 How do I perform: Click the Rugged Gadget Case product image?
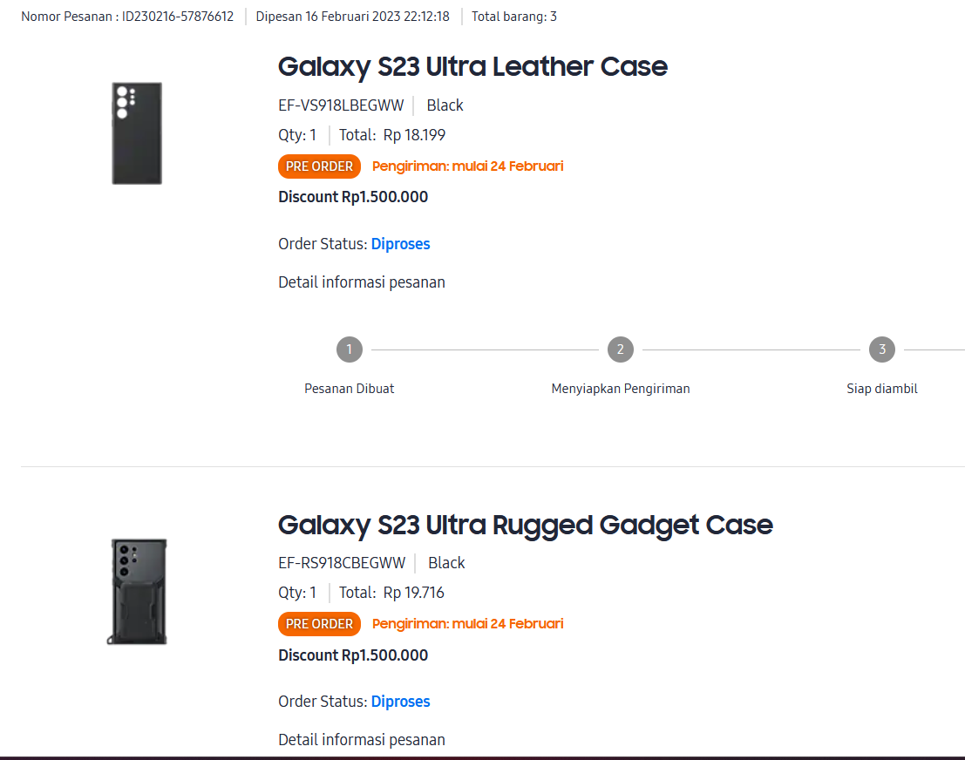tap(138, 591)
